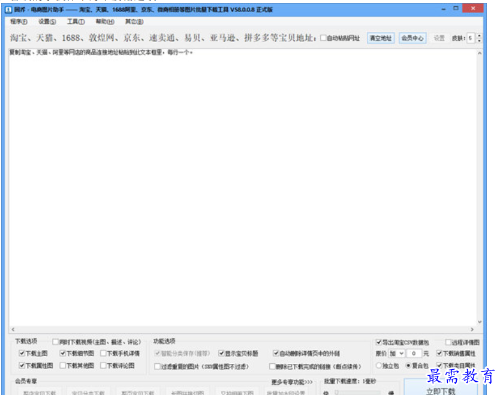Click the horizontal scrollbar right arrow
Image resolution: width=500 pixels, height=395 pixels.
point(472,329)
